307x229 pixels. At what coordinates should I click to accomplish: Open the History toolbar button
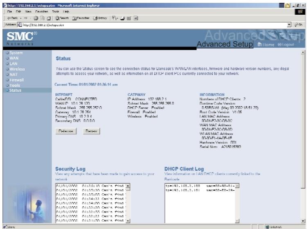coord(100,18)
